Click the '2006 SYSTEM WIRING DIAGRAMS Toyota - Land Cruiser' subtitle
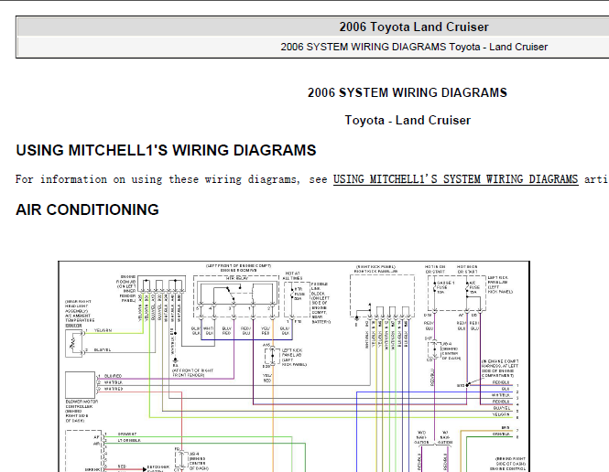This screenshot has height=472, width=609. [414, 47]
